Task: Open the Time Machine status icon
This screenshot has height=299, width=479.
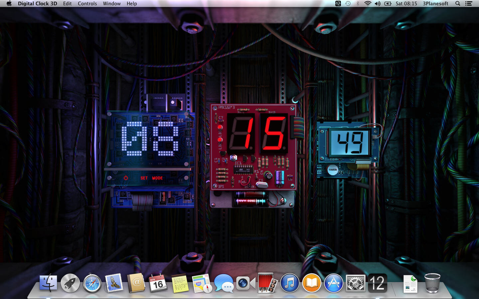Action: pyautogui.click(x=348, y=4)
